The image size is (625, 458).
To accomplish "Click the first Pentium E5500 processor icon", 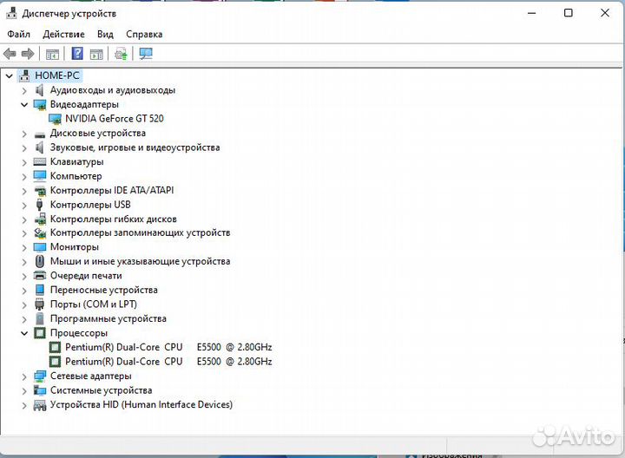I will 55,347.
